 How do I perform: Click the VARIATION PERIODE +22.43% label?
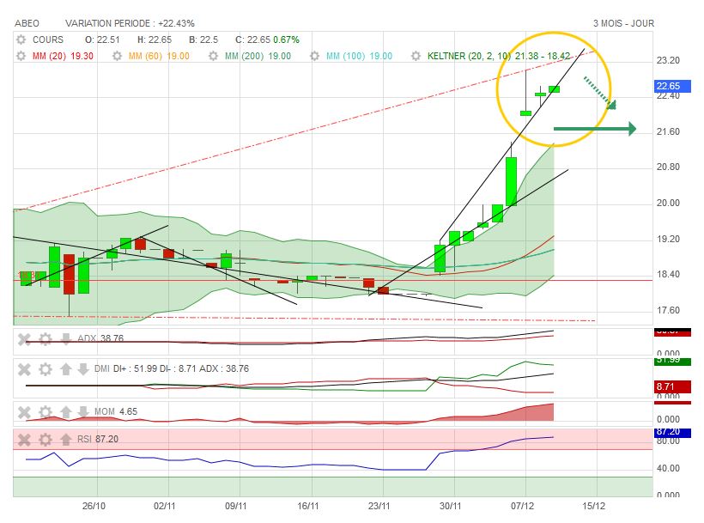[130, 23]
